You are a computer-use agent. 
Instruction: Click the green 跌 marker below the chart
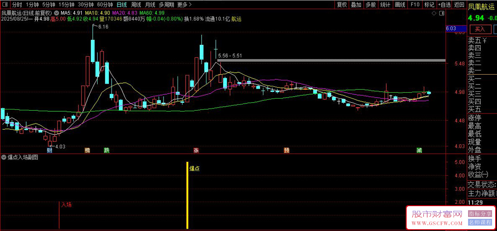tap(107, 151)
